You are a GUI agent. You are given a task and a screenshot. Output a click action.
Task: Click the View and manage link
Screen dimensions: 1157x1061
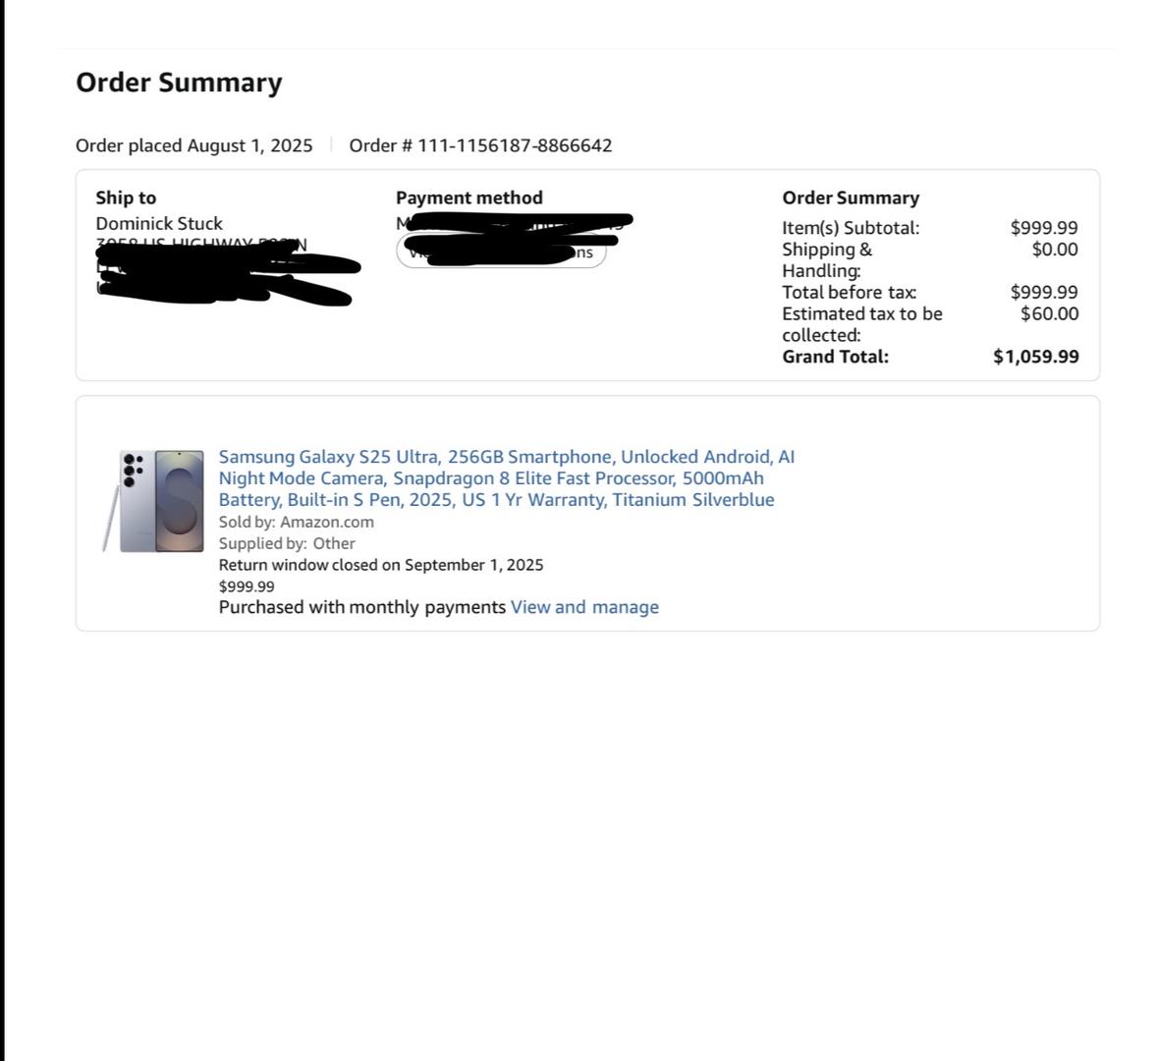click(584, 607)
